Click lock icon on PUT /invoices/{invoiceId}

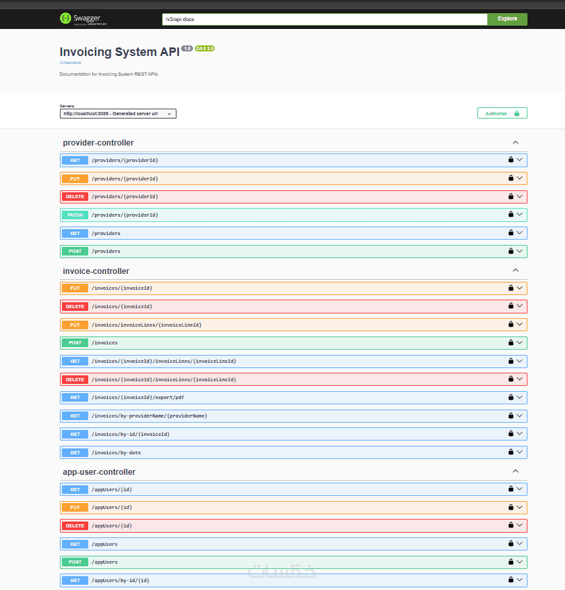pos(511,288)
